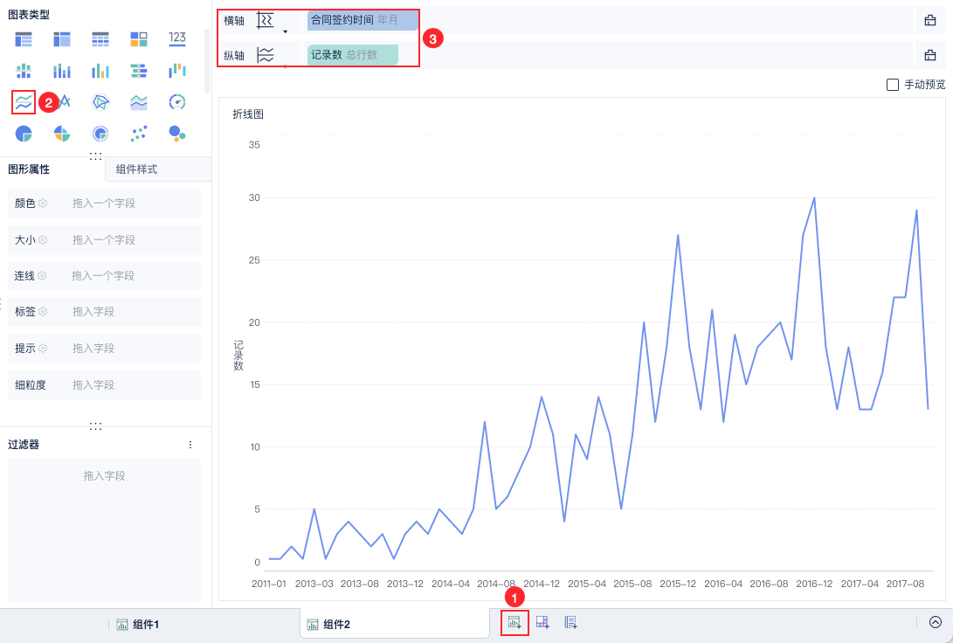Pick the area chart type icon
953x643 pixels.
pyautogui.click(x=139, y=102)
